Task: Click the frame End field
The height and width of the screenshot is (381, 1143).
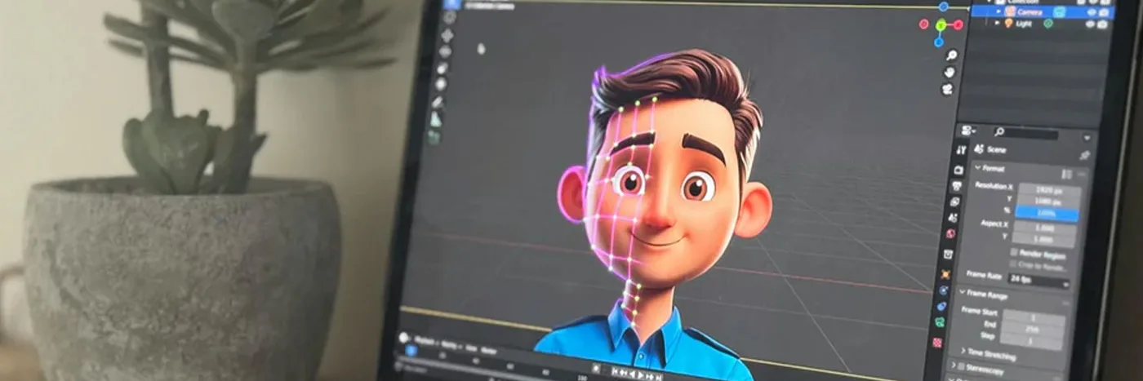Action: 1033,329
